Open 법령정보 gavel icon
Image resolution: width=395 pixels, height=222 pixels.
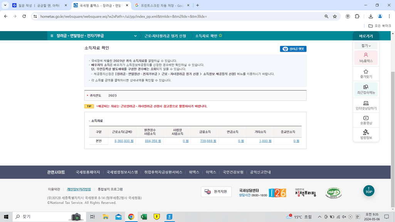coord(366,134)
